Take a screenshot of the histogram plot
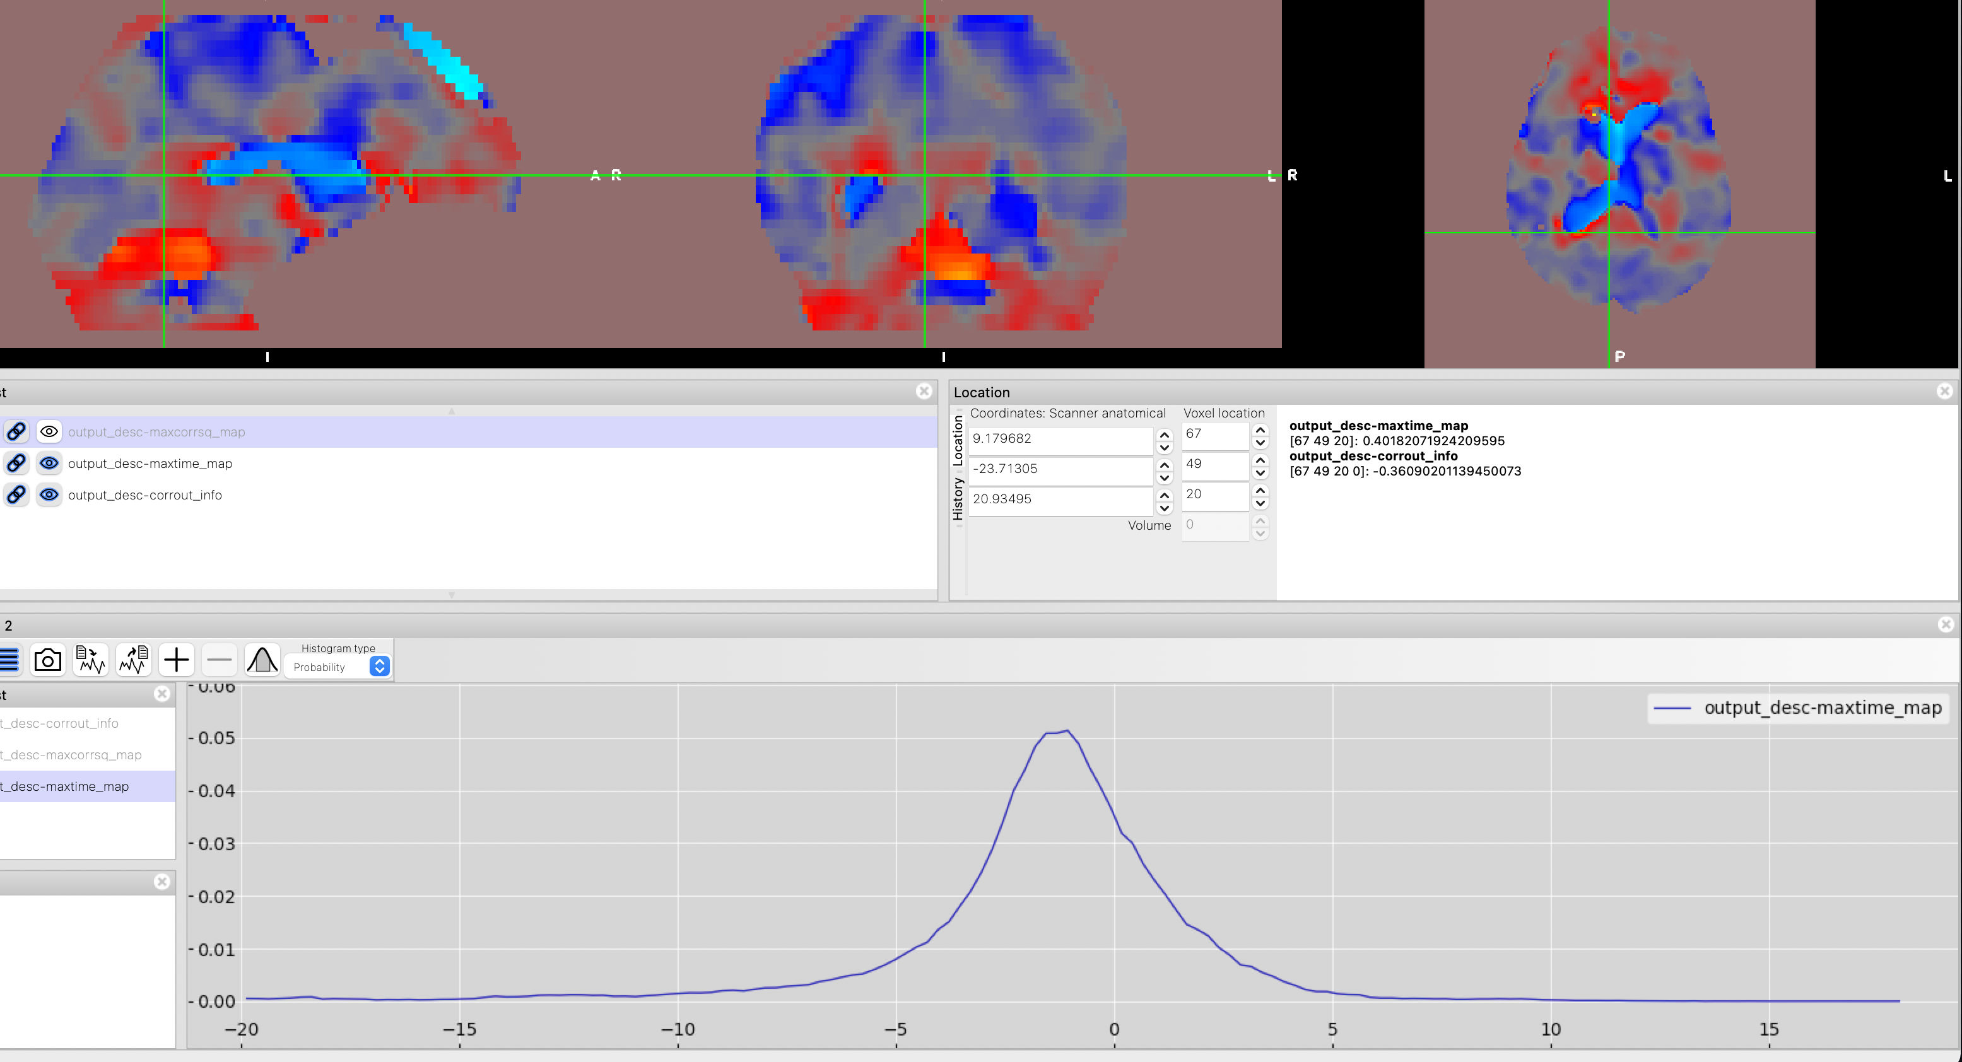This screenshot has height=1062, width=1962. pyautogui.click(x=47, y=659)
